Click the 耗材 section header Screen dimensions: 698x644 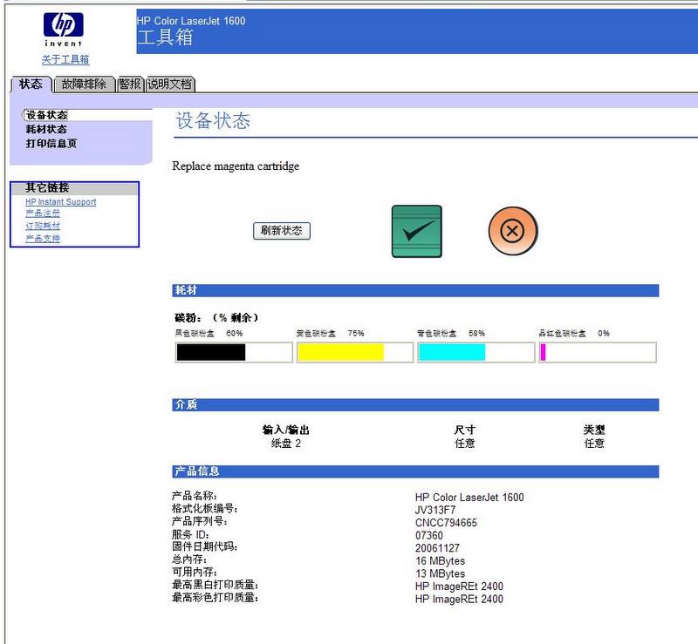pos(415,291)
